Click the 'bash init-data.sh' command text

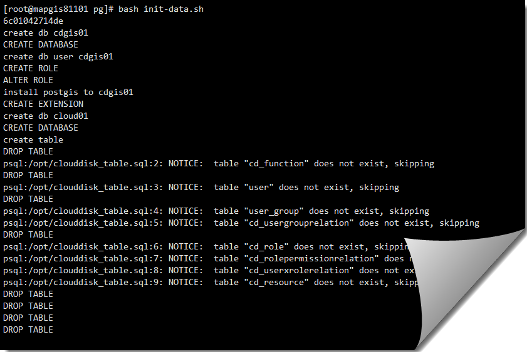click(x=160, y=9)
